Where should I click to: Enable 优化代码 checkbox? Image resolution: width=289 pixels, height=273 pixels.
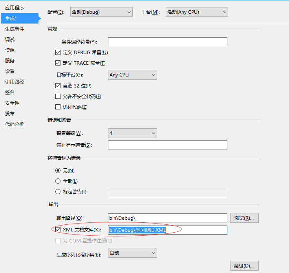[x=58, y=107]
